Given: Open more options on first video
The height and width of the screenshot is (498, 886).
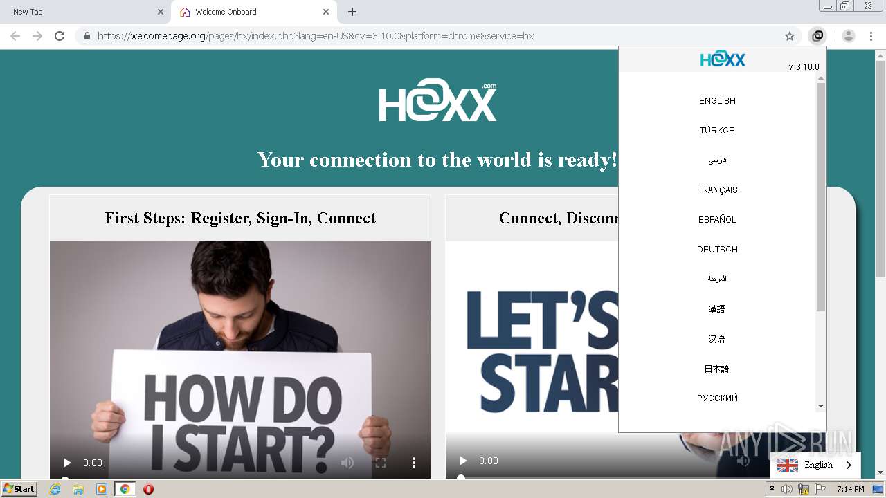Looking at the screenshot, I should 413,463.
